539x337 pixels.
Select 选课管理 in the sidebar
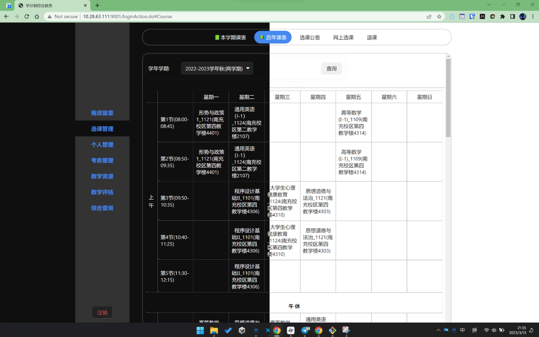point(102,129)
